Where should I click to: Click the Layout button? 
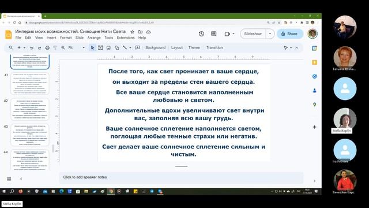click(x=177, y=47)
